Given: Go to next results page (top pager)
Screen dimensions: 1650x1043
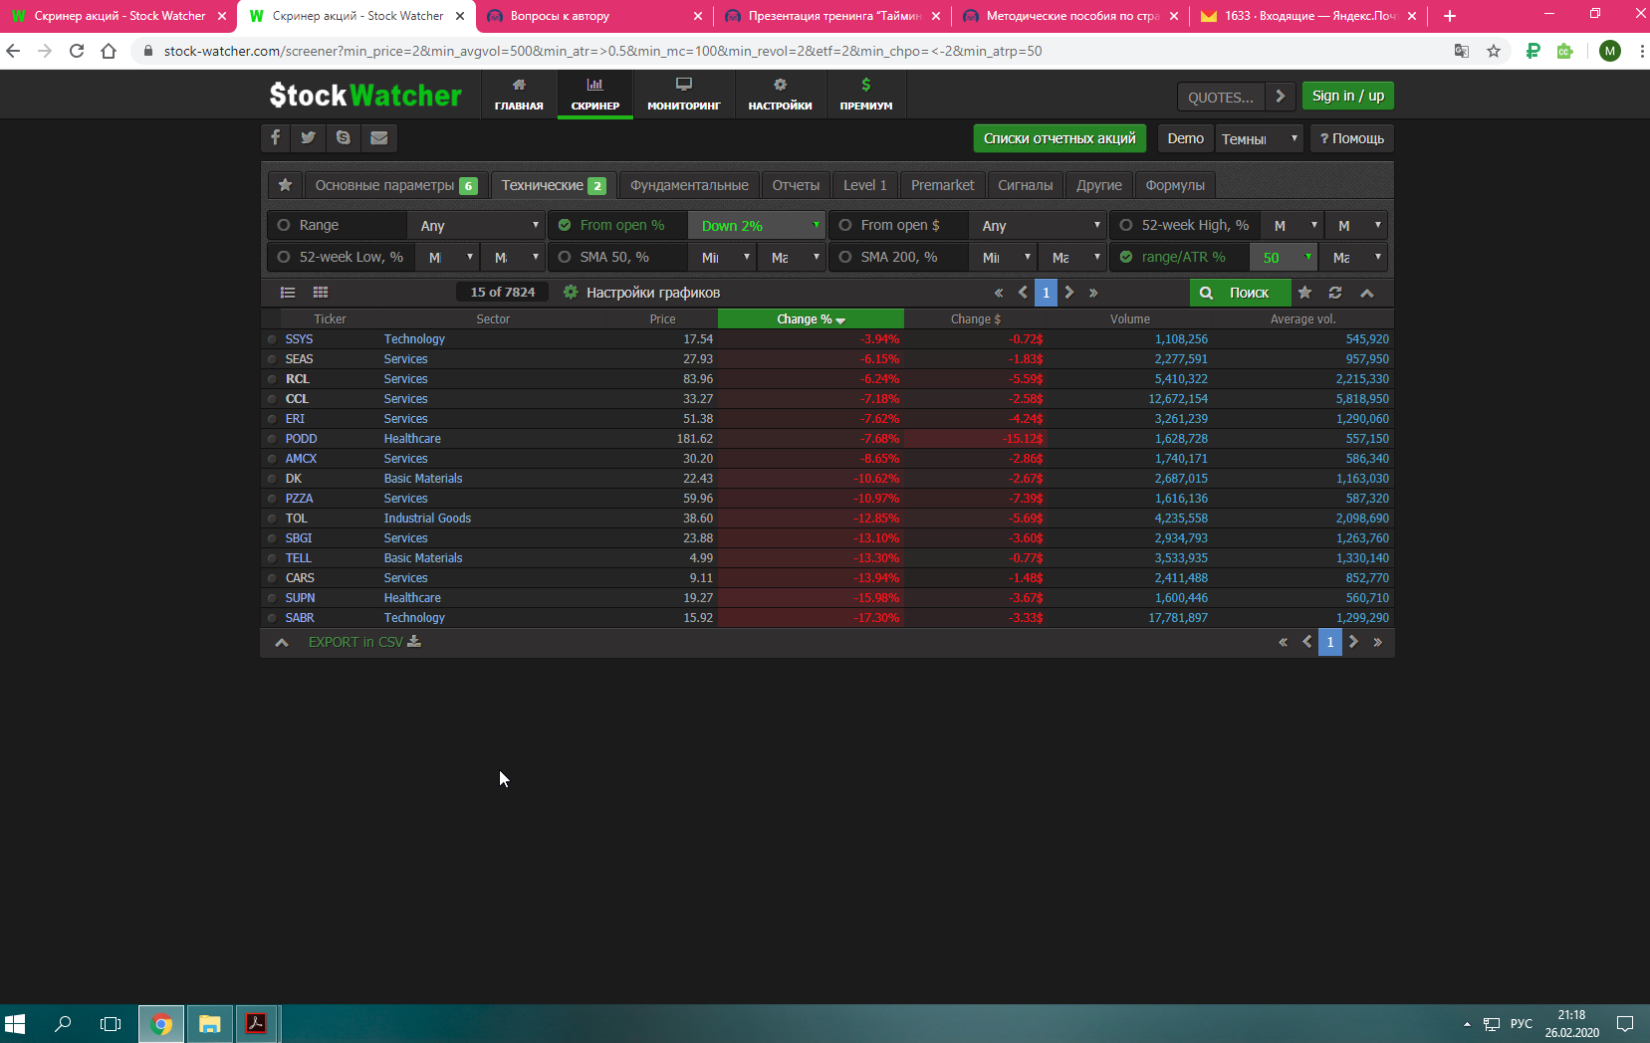Looking at the screenshot, I should (x=1069, y=293).
